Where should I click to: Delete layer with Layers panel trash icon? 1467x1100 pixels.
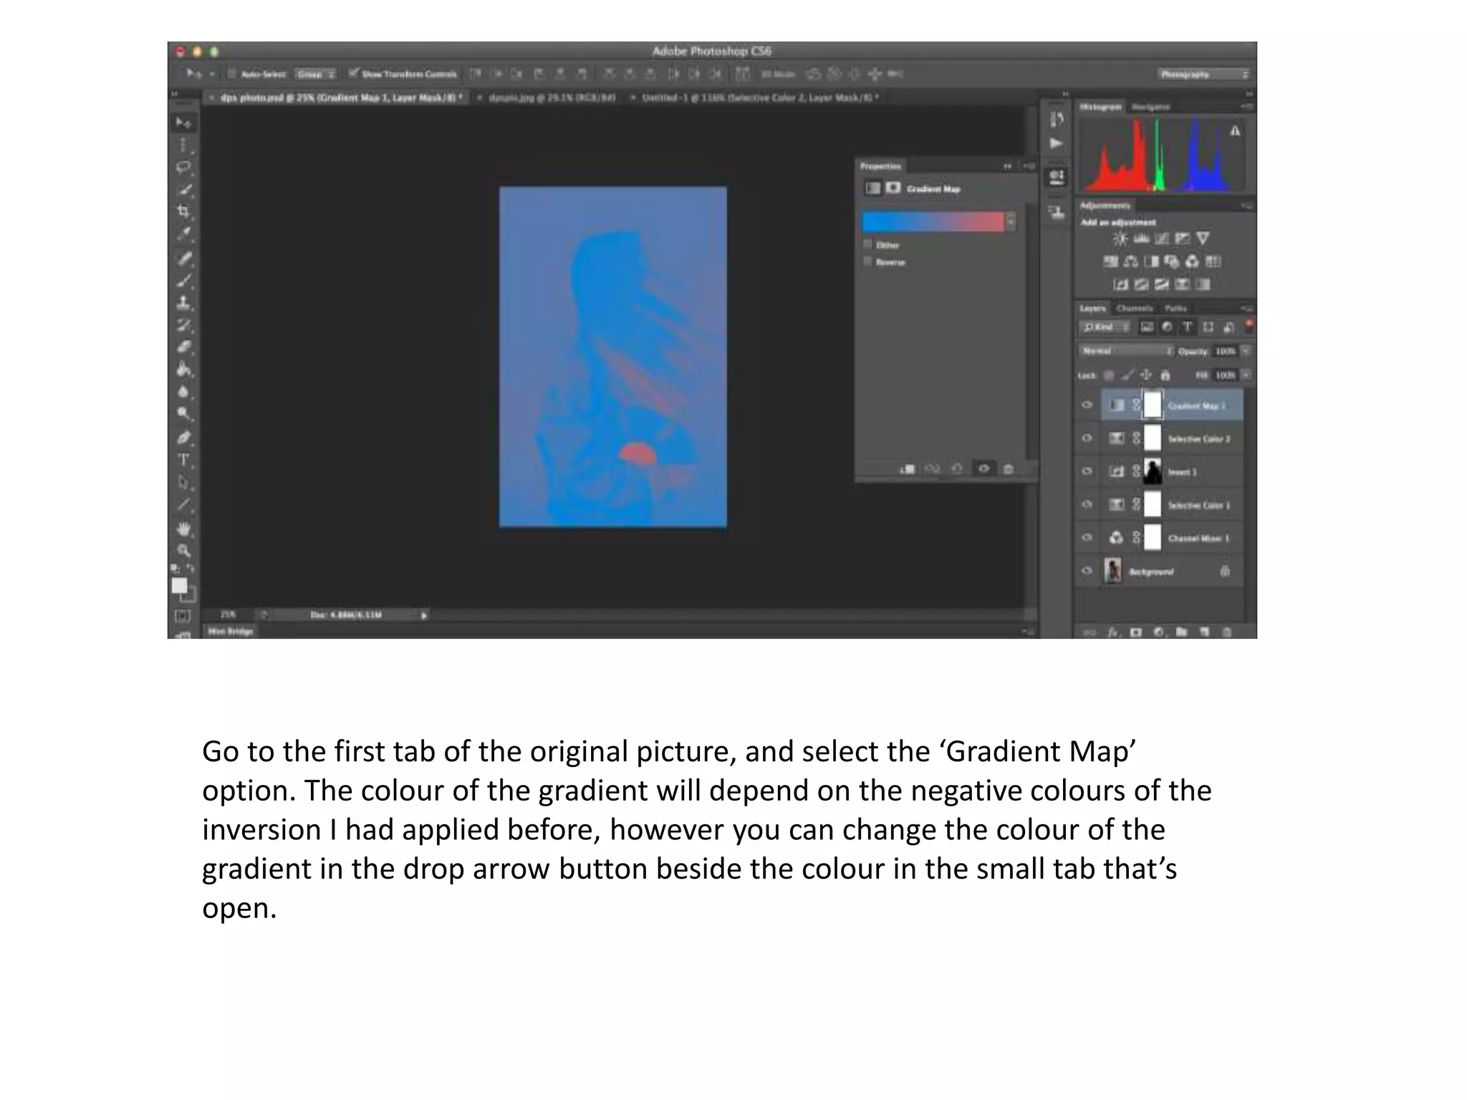click(x=1227, y=632)
